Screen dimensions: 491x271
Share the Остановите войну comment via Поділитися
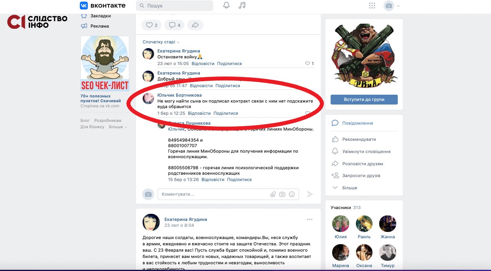pyautogui.click(x=230, y=64)
